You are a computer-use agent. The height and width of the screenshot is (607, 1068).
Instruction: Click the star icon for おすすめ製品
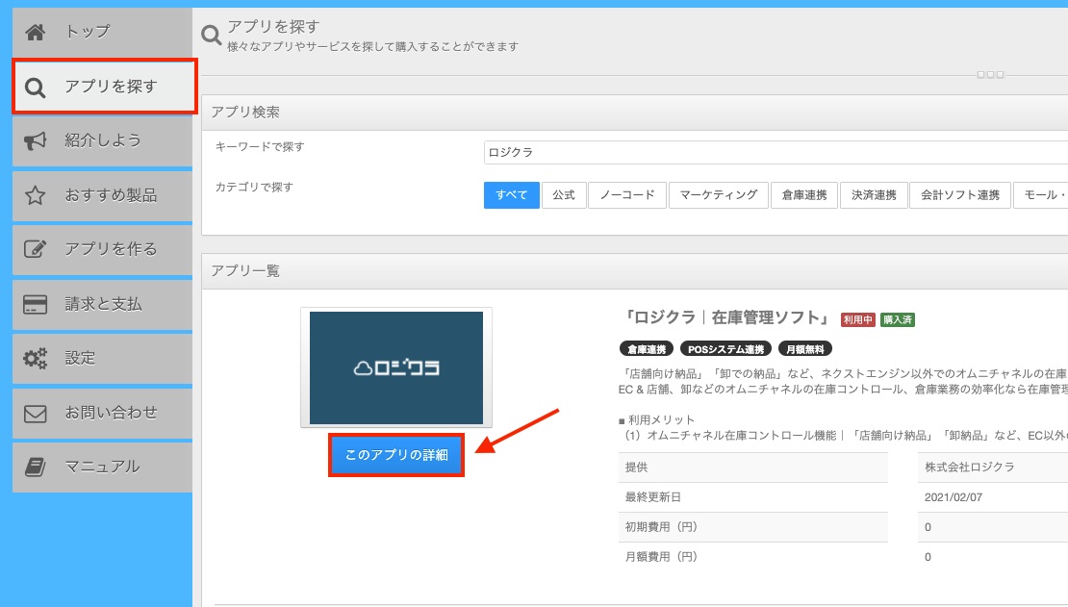click(36, 195)
